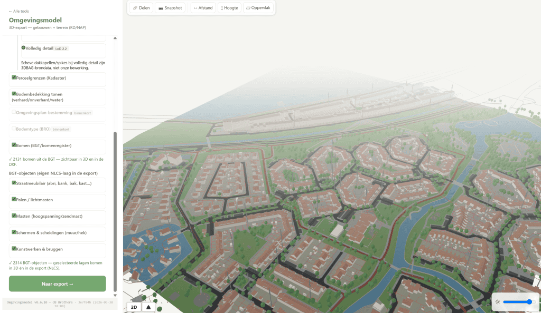This screenshot has width=541, height=313.
Task: Toggle Perceelgrenzen (Kadaster) checkbox
Action: [14, 77]
